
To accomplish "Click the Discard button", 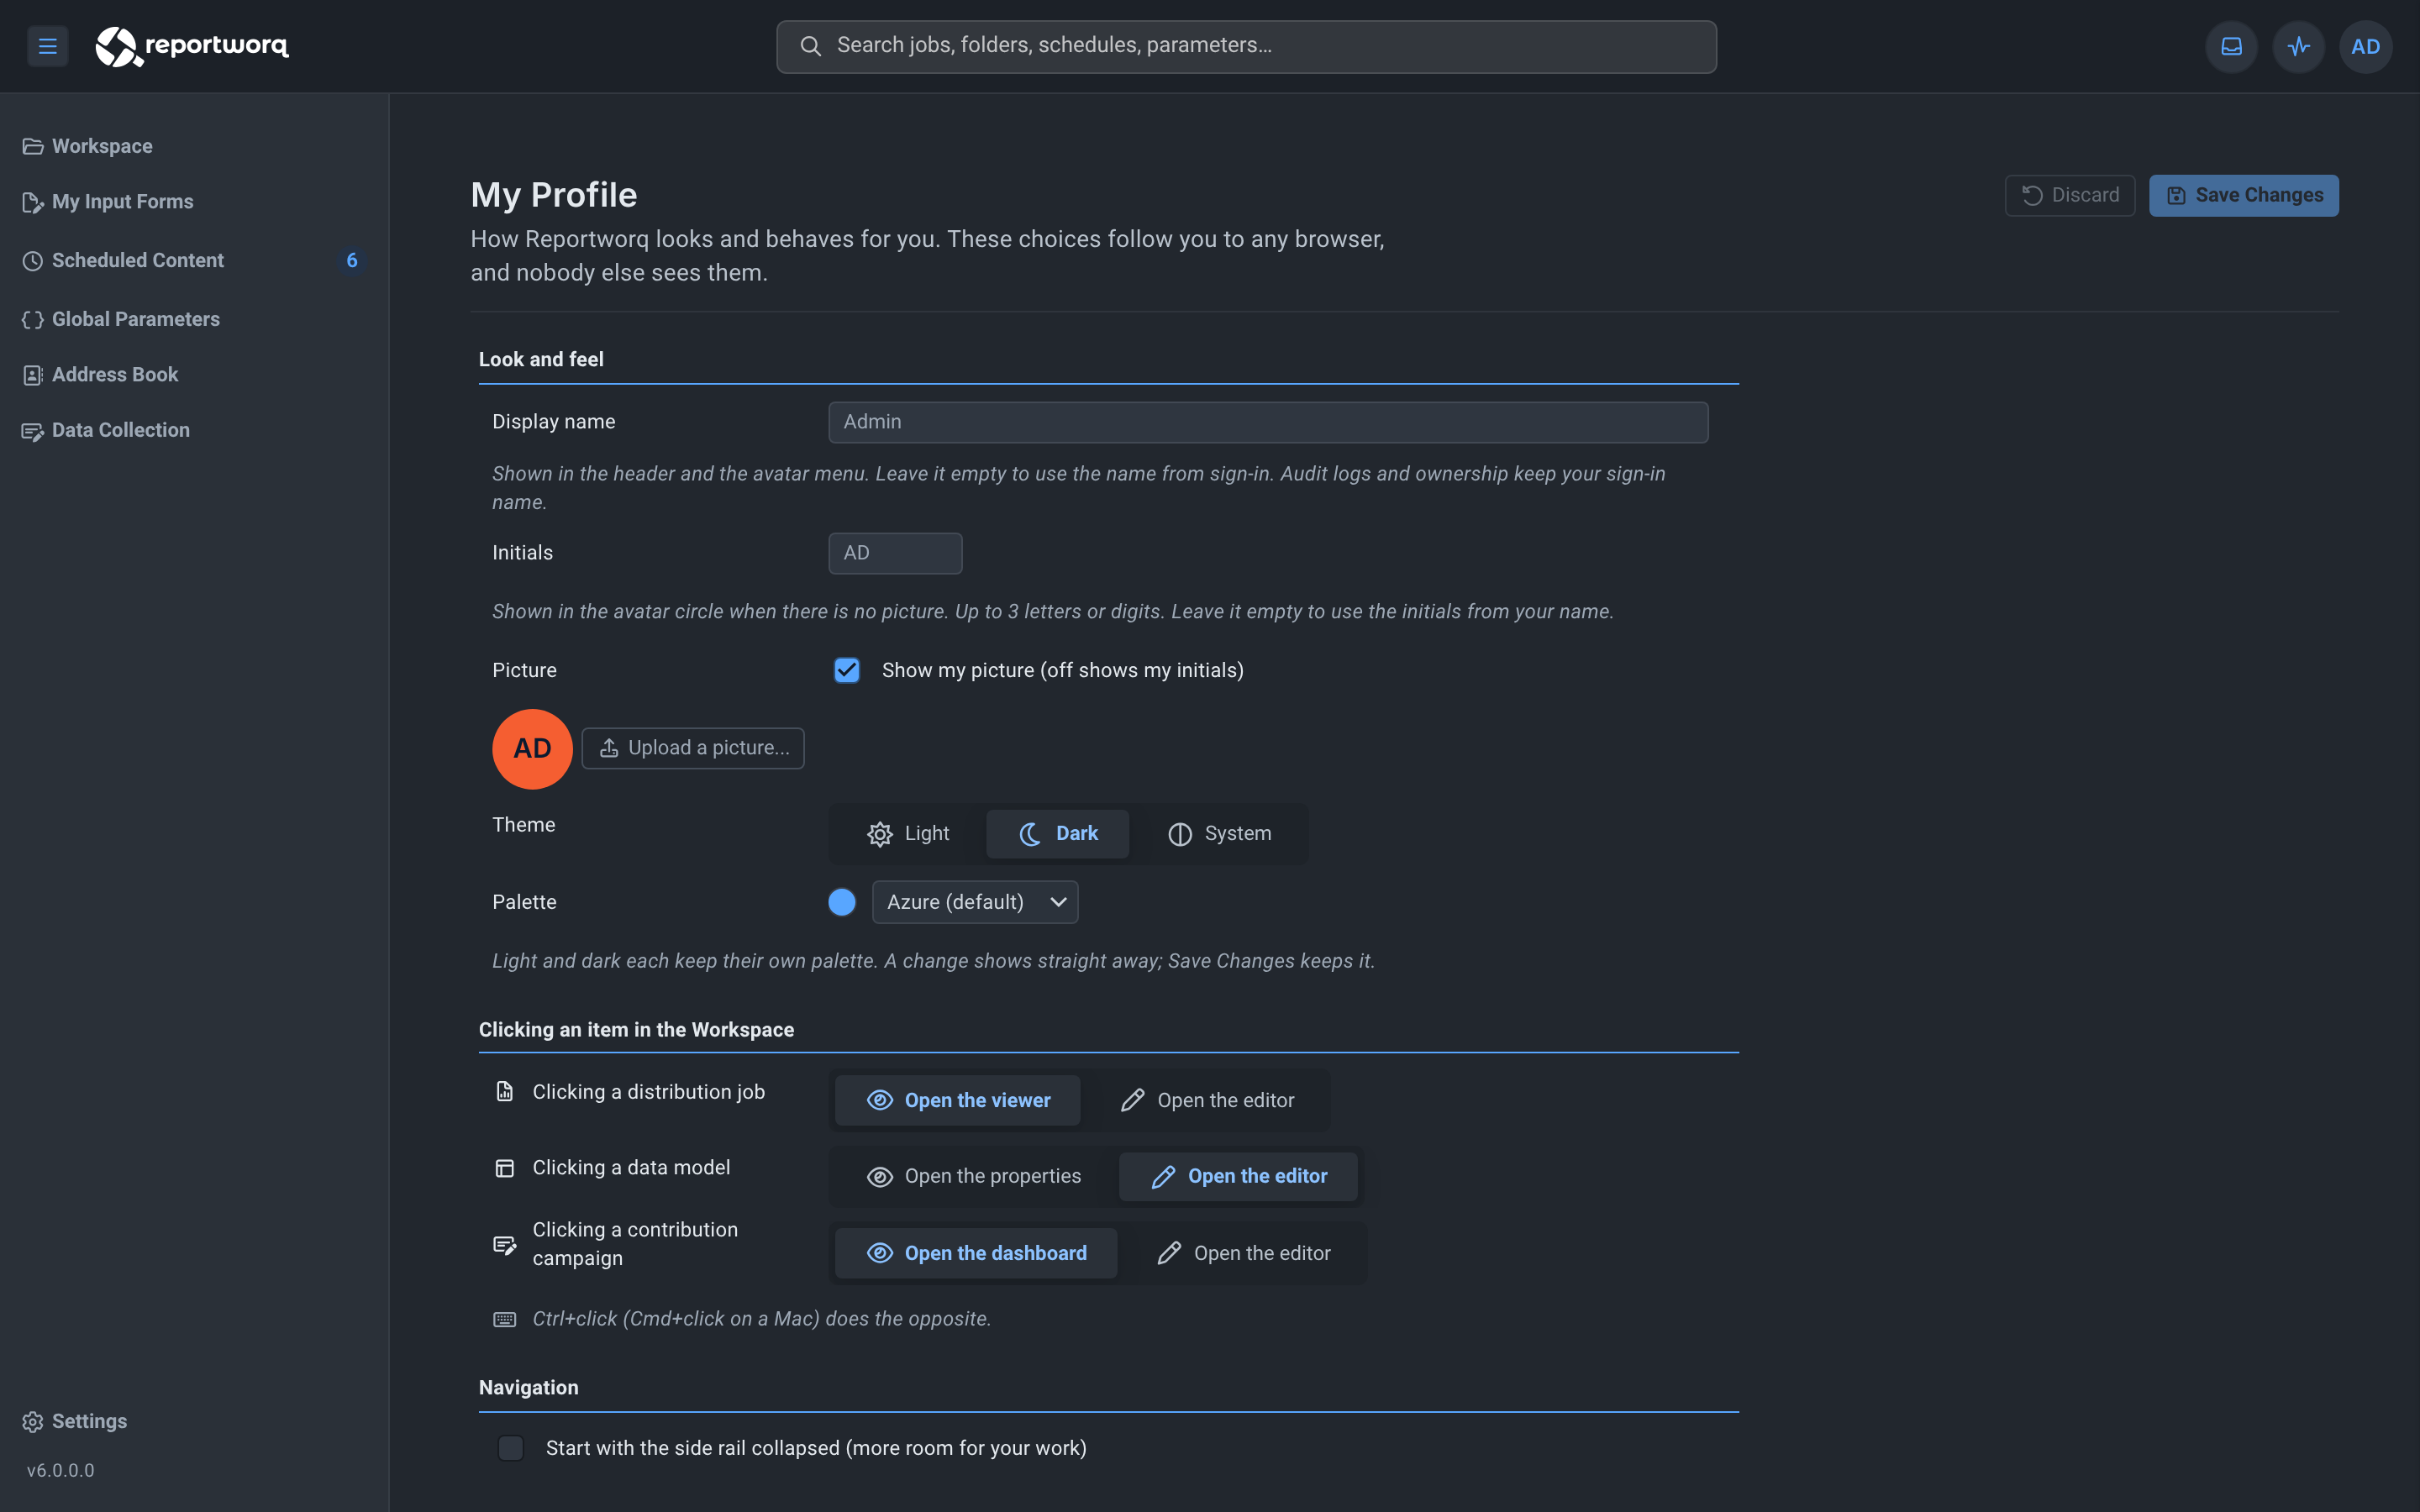I will (2069, 195).
